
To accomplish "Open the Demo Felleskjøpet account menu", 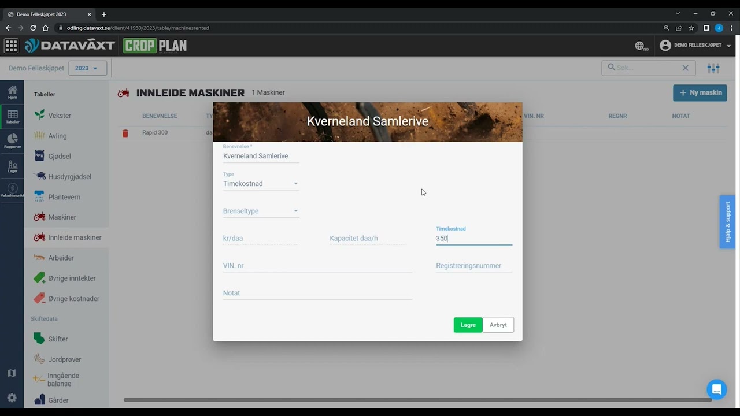I will coord(695,46).
